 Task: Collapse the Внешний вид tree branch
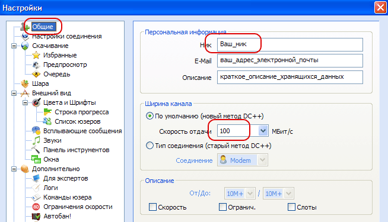tap(14, 93)
